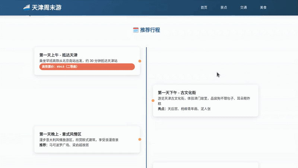Click the calendar icon beside 推荐行程
Image resolution: width=298 pixels, height=168 pixels.
coord(136,30)
